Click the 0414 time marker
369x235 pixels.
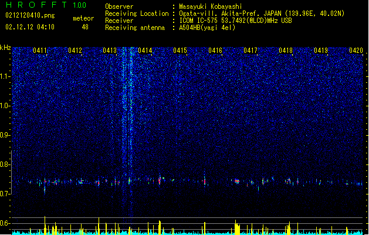point(145,51)
